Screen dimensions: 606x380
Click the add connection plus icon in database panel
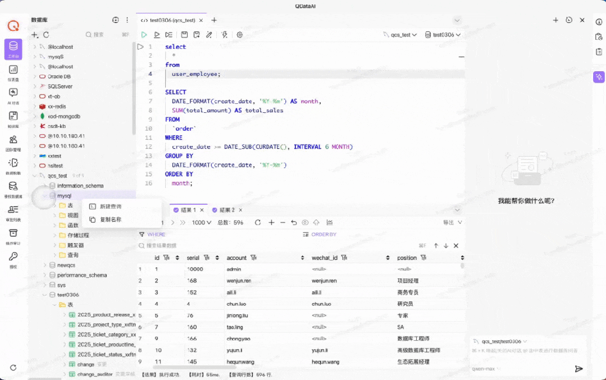tap(35, 35)
